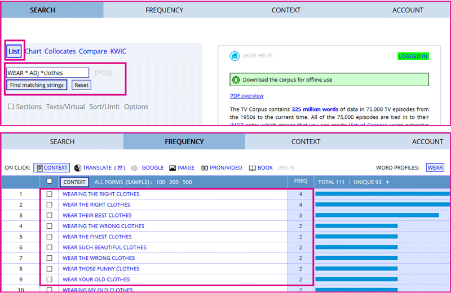The height and width of the screenshot is (293, 451).
Task: Switch to the Collocates search type
Action: coord(60,51)
